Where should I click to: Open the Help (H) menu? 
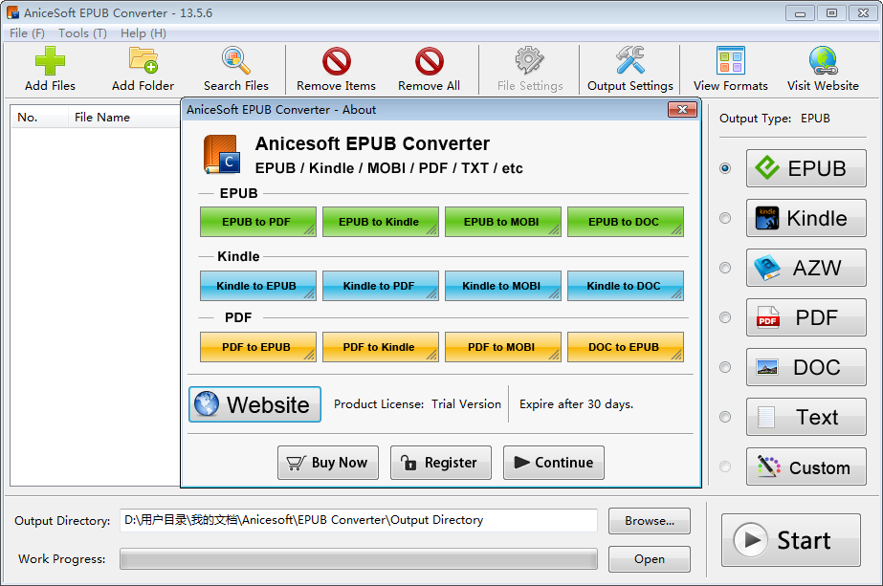[x=143, y=33]
